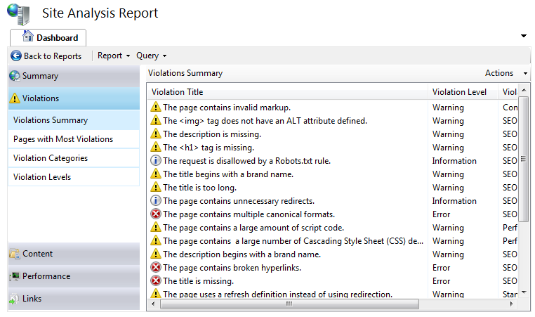The height and width of the screenshot is (317, 535).
Task: Click warning icon for missing h1 tag row
Action: click(156, 147)
